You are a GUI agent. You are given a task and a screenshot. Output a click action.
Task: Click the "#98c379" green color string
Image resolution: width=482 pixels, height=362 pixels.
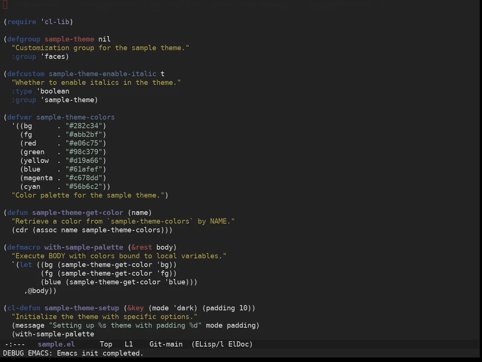tap(84, 152)
